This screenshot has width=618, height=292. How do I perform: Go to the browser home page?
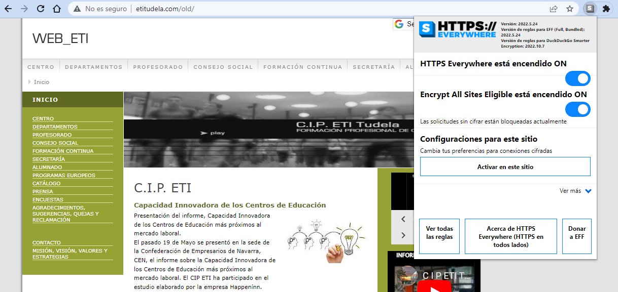(x=57, y=9)
